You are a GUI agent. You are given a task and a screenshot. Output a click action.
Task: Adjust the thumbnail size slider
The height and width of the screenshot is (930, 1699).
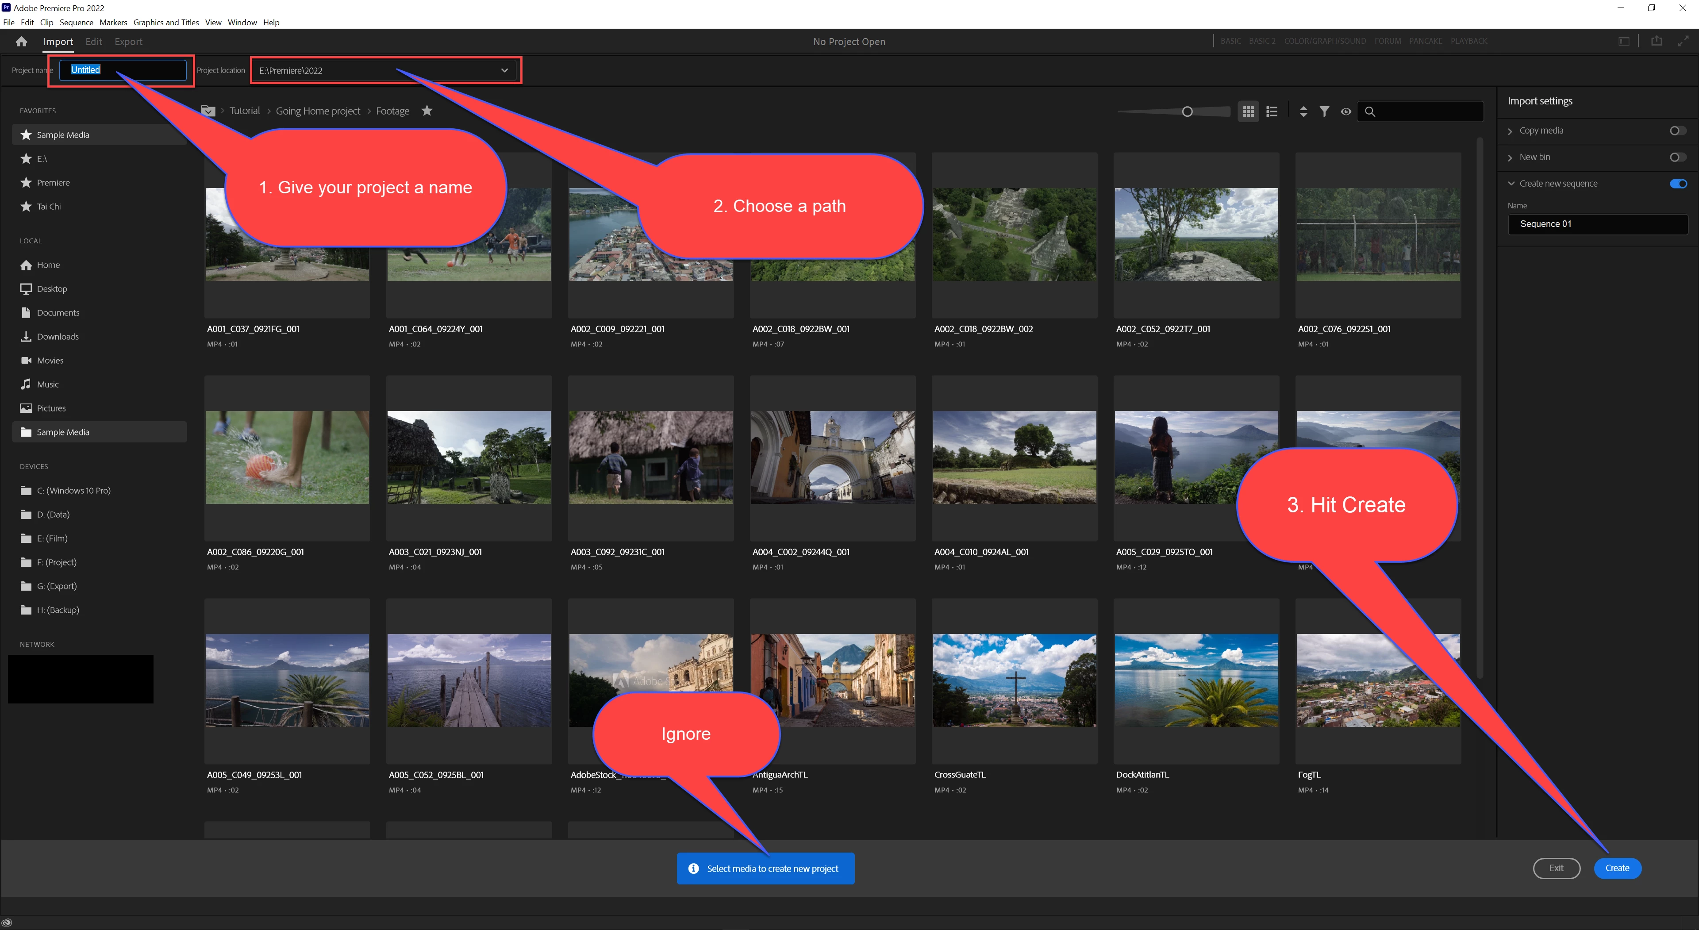pos(1187,111)
